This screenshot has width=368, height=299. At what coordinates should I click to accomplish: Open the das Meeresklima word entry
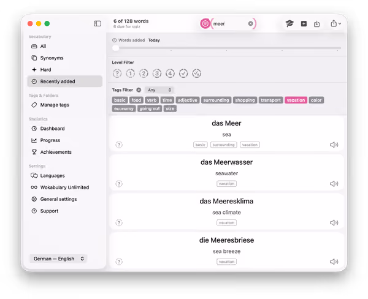click(x=226, y=211)
